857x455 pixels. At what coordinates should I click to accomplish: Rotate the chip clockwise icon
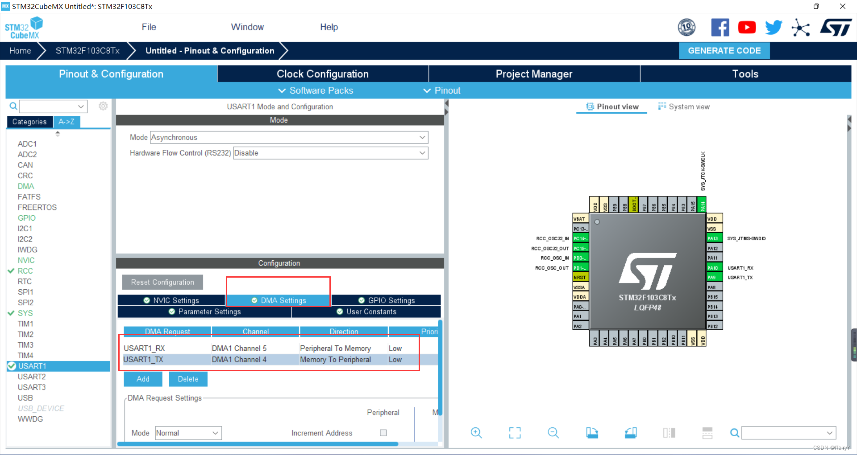click(x=592, y=433)
